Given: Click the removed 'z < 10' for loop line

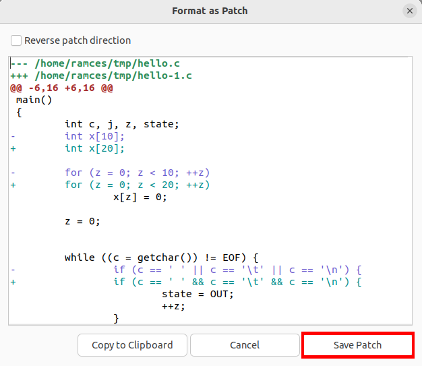Looking at the screenshot, I should click(137, 173).
